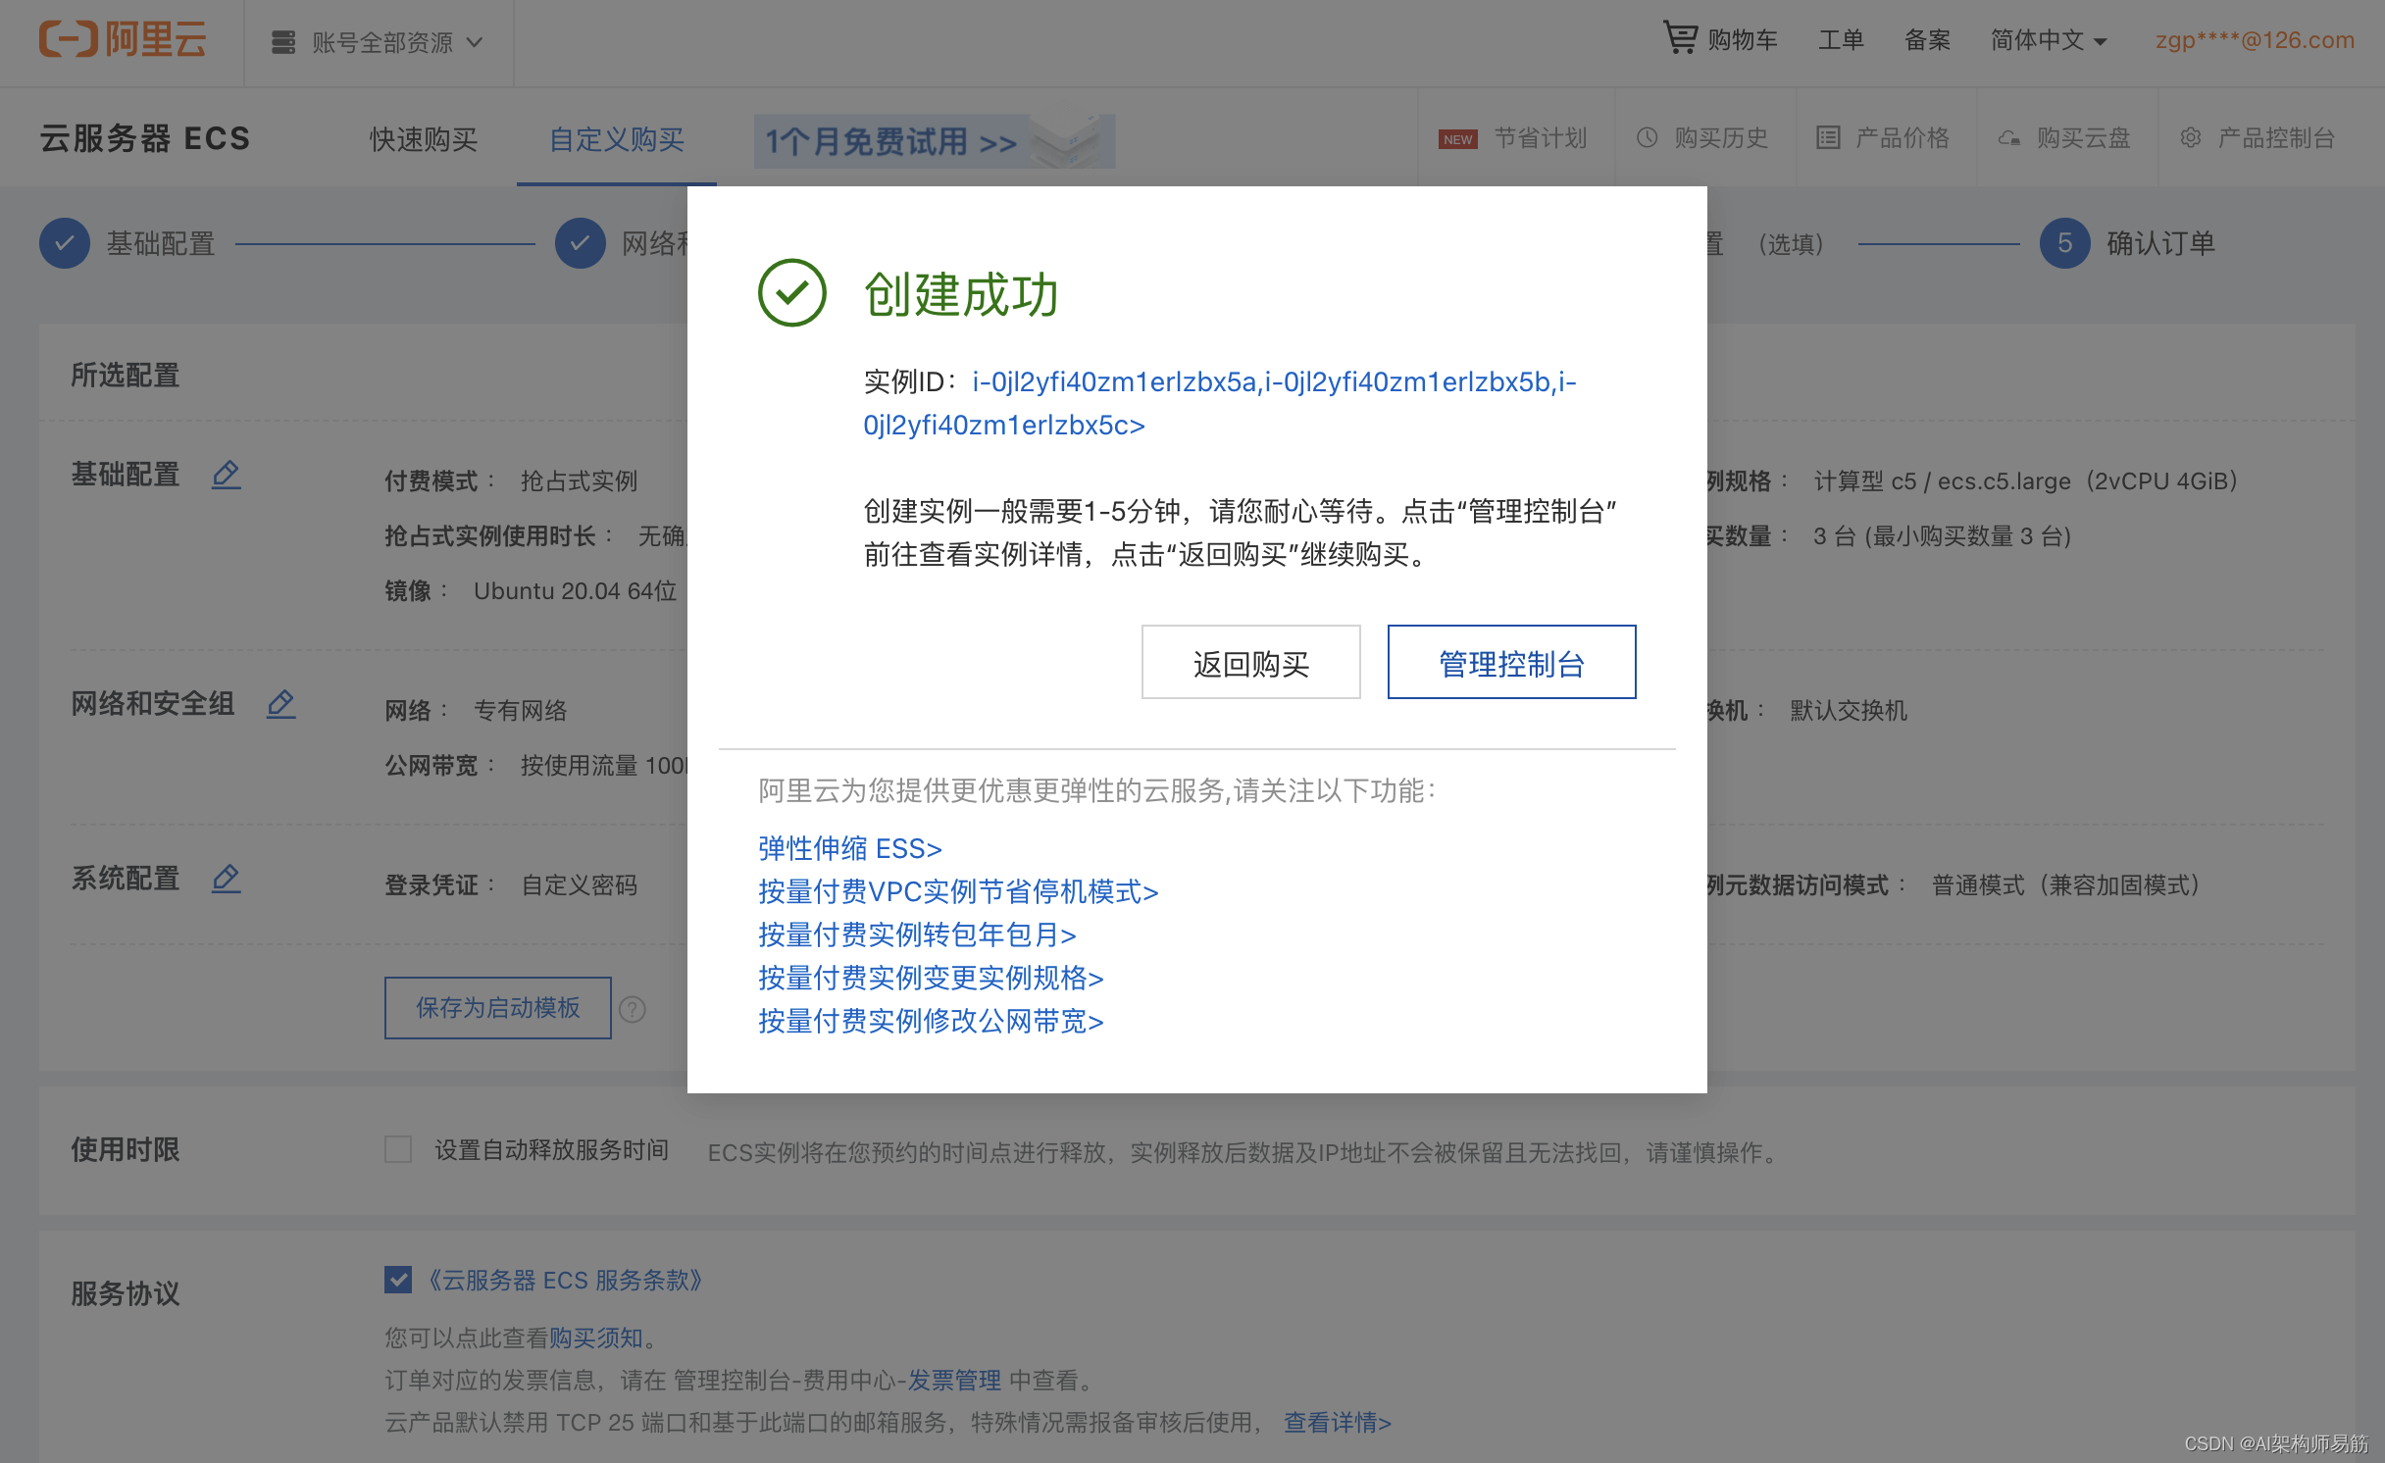Image resolution: width=2385 pixels, height=1463 pixels.
Task: Click the 默认交换机 value
Action: (1849, 711)
